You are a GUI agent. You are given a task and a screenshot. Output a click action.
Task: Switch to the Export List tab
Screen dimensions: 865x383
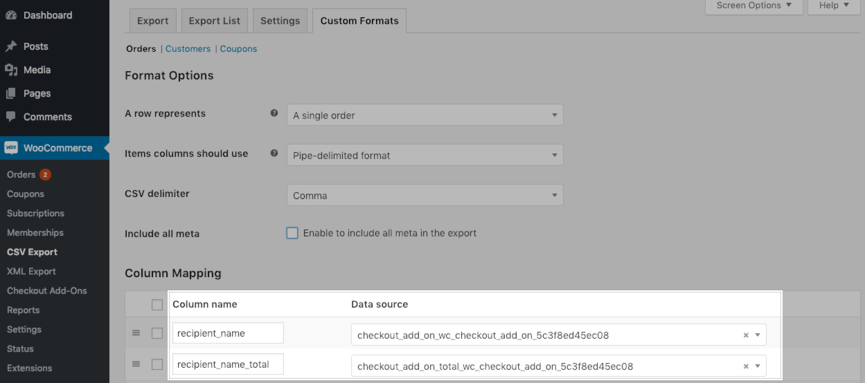pyautogui.click(x=215, y=21)
